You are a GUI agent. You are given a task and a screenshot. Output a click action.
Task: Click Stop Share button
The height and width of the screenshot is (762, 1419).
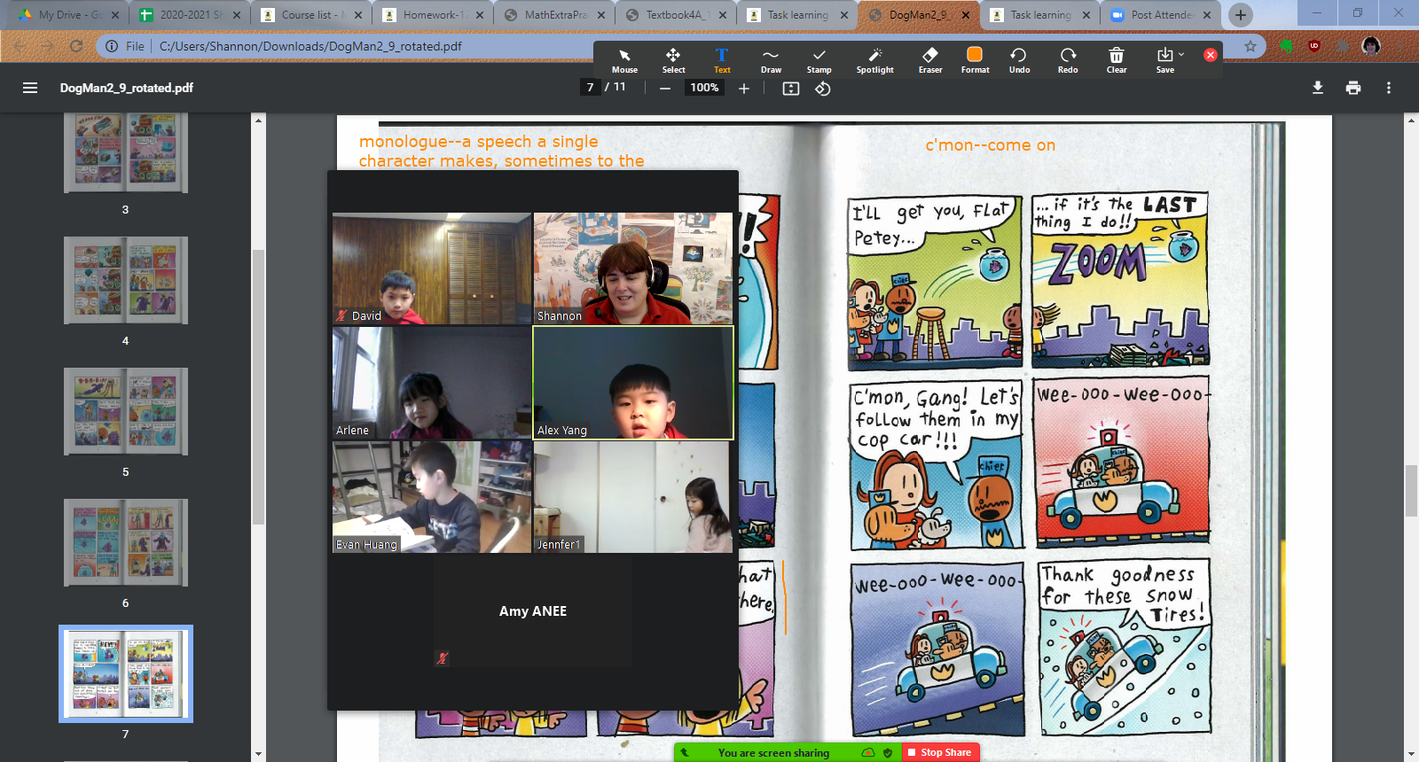point(941,752)
